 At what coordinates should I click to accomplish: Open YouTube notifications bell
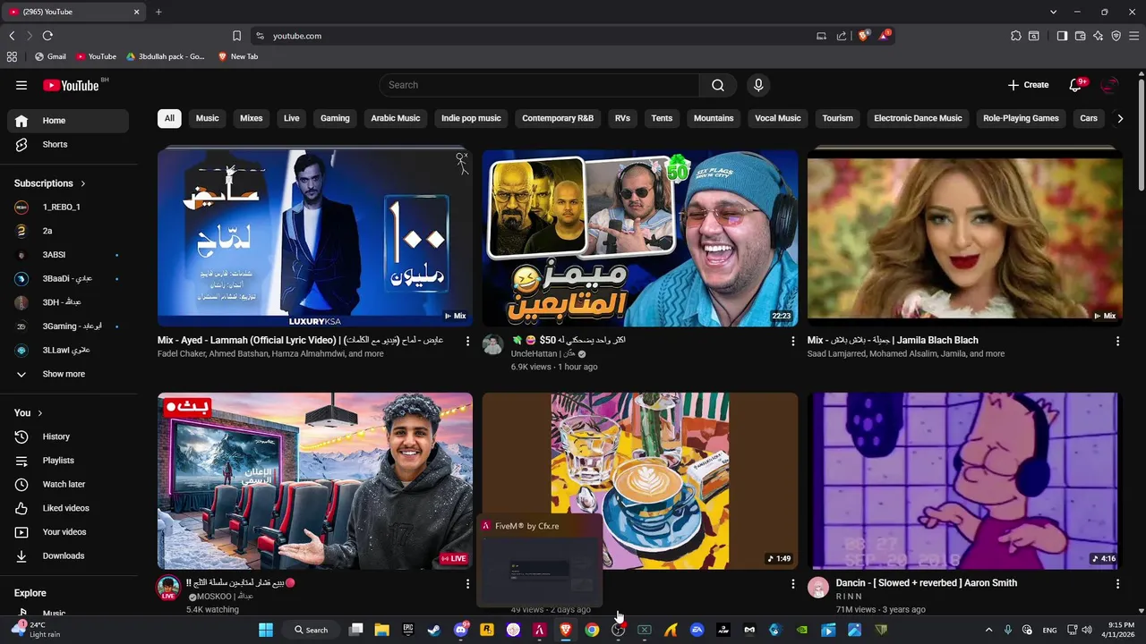pyautogui.click(x=1076, y=85)
